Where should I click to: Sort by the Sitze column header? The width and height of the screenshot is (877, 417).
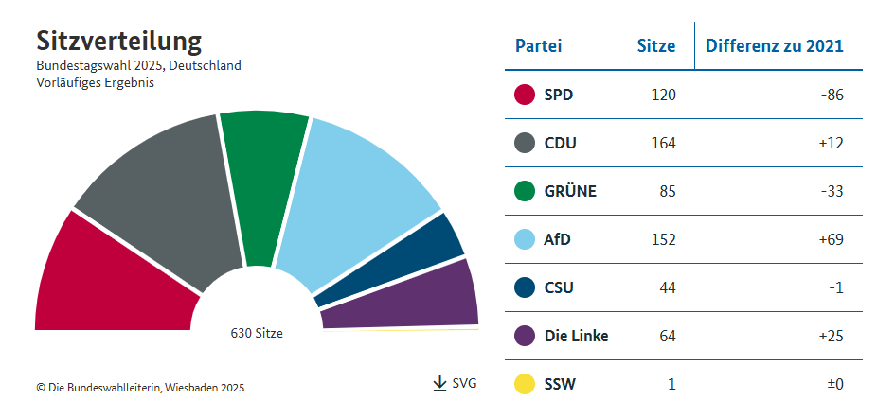click(655, 45)
